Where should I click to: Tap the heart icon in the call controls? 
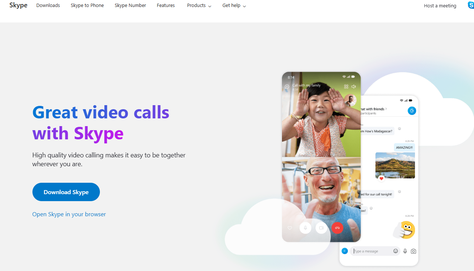pos(290,228)
